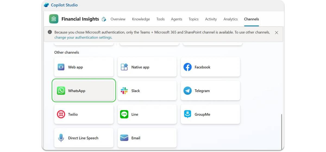Dismiss the authentication notification banner

pyautogui.click(x=277, y=33)
